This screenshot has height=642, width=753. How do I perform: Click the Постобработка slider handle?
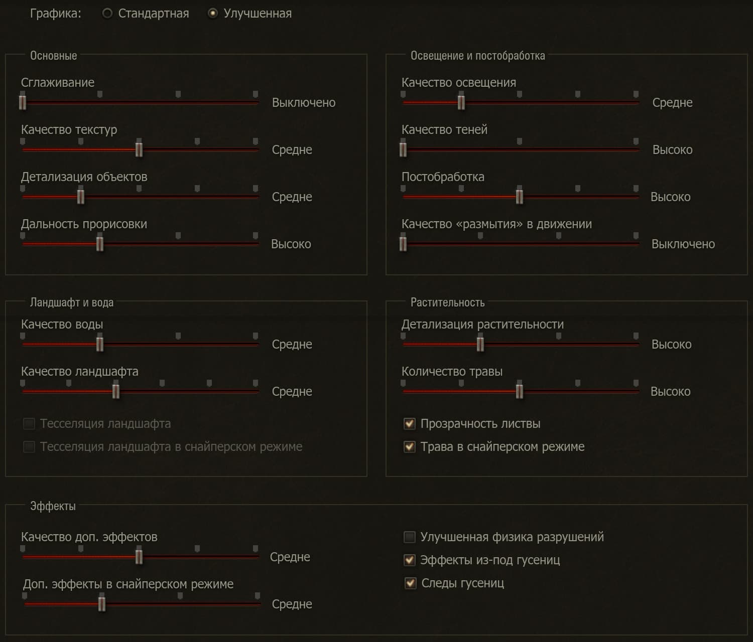click(520, 197)
